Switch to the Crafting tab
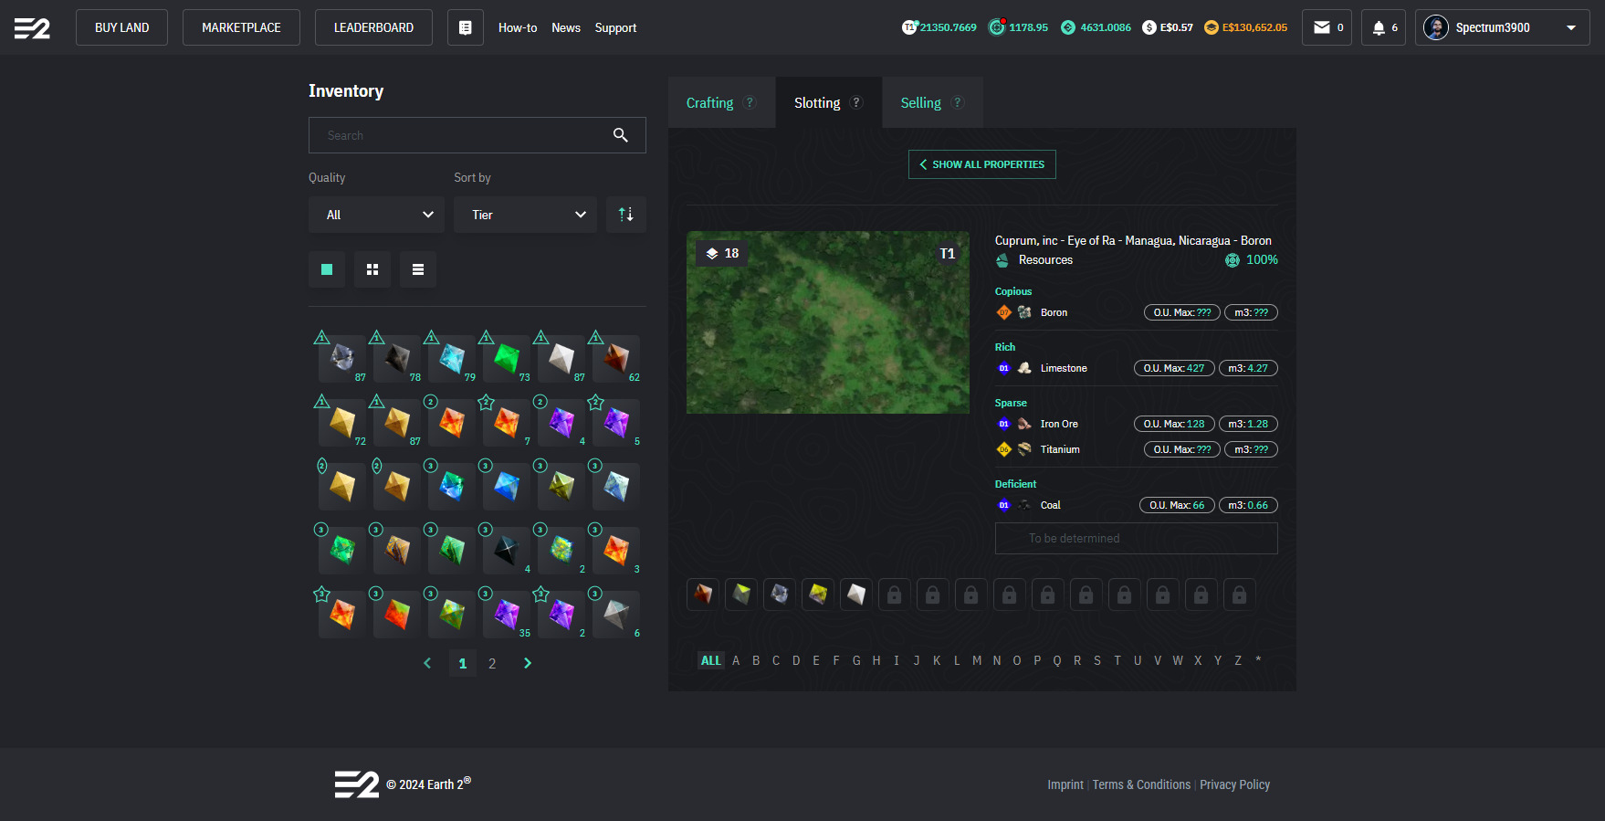1605x821 pixels. point(710,103)
